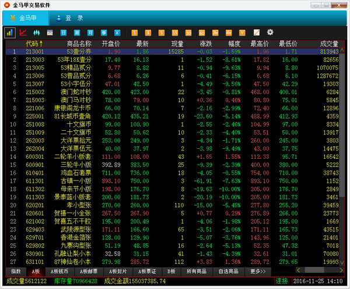Show the 自选商品 tab
Image resolution: width=350 pixels, height=289 pixels.
pyautogui.click(x=228, y=271)
